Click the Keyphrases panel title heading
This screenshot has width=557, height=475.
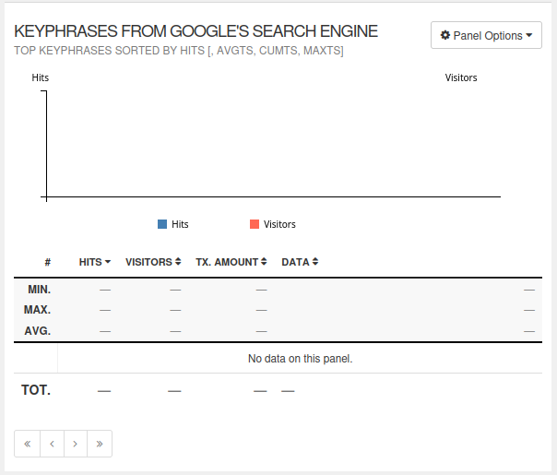[x=196, y=31]
